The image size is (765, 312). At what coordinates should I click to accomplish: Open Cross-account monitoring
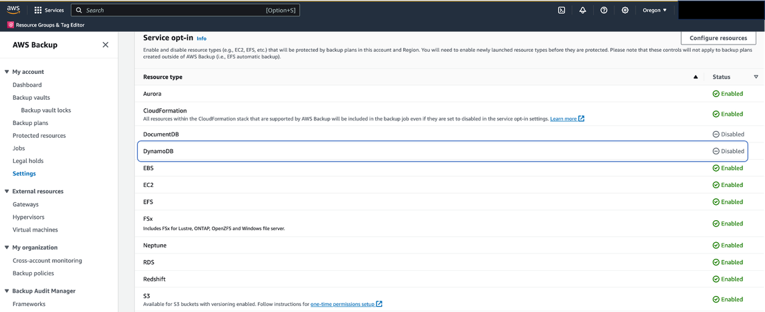coord(47,260)
